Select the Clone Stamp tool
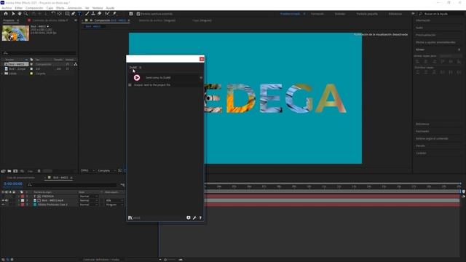The height and width of the screenshot is (262, 466). pos(93,14)
